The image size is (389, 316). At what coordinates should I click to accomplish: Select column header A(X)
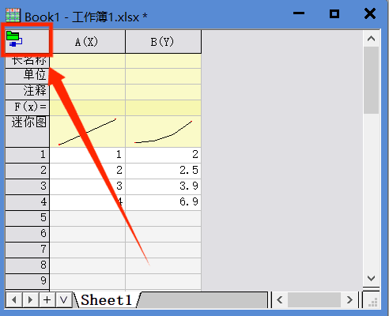tap(87, 42)
